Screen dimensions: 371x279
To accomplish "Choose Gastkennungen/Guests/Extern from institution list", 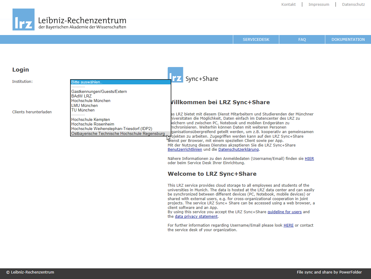I will 99,91.
